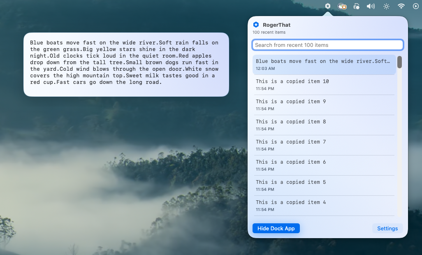Click the sync status menu bar icon
This screenshot has width=422, height=255.
[356, 6]
